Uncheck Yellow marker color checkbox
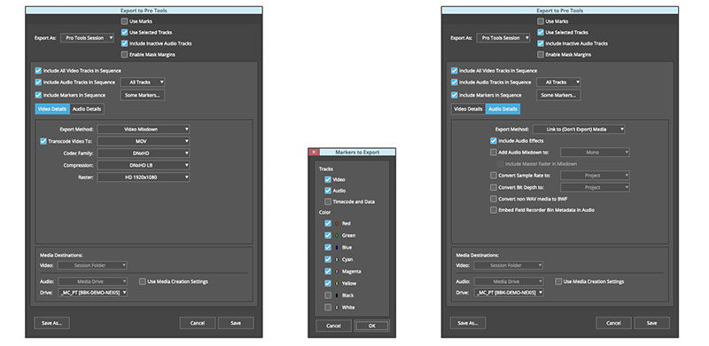The width and height of the screenshot is (709, 346). click(328, 284)
